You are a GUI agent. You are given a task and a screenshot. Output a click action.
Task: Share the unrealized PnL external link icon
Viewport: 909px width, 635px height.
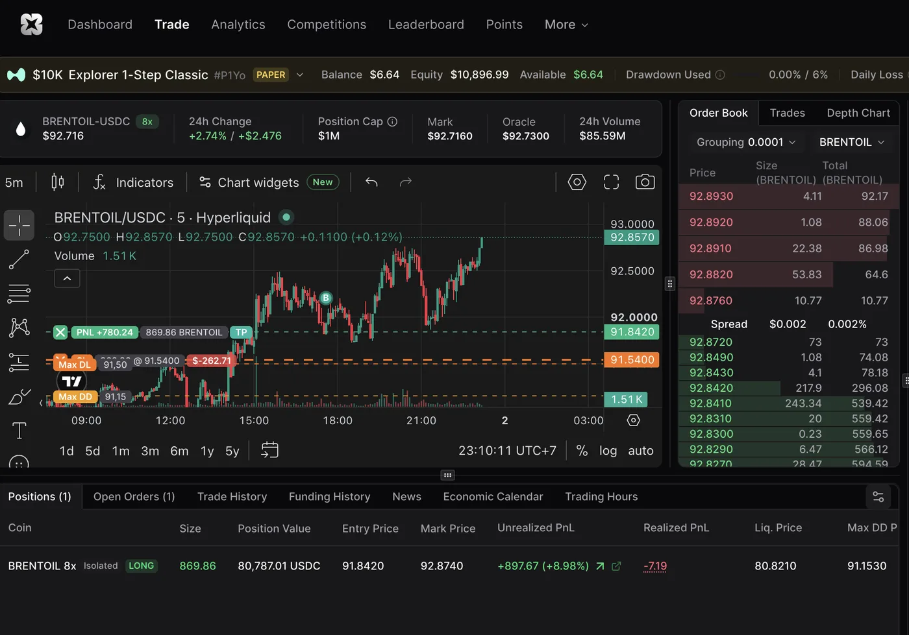616,566
